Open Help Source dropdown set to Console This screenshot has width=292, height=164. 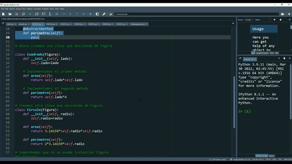[x=249, y=20]
